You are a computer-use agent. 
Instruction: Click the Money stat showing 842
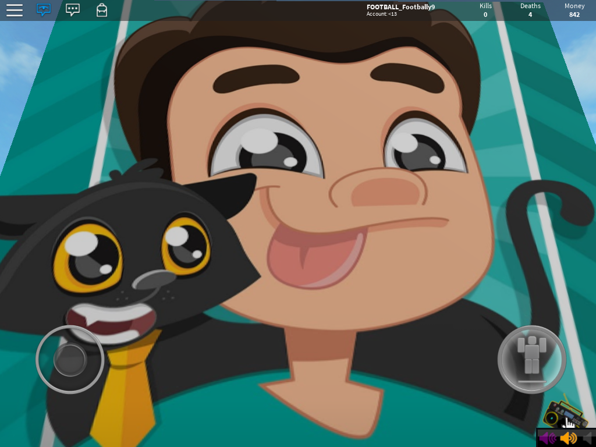click(574, 10)
